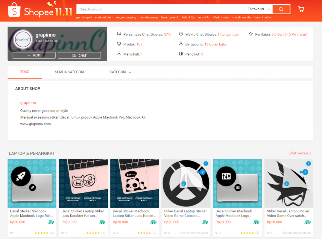Click the star icon beside Penilaian

[251, 34]
